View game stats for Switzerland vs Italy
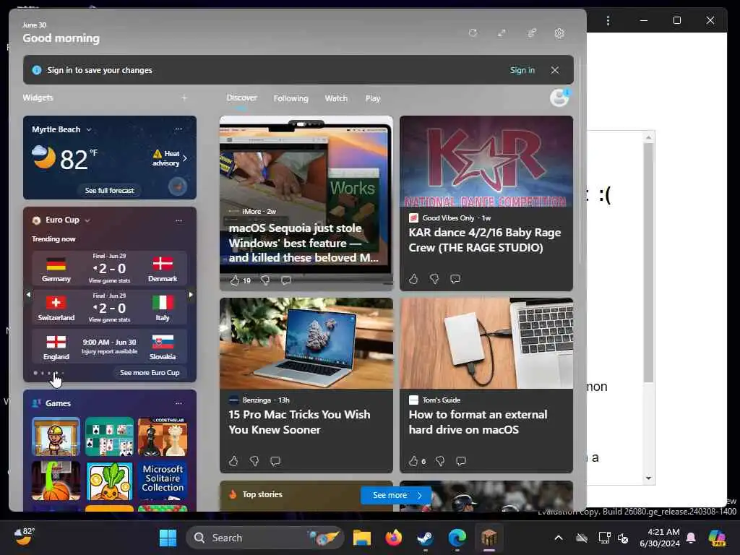The width and height of the screenshot is (740, 555). click(x=109, y=319)
